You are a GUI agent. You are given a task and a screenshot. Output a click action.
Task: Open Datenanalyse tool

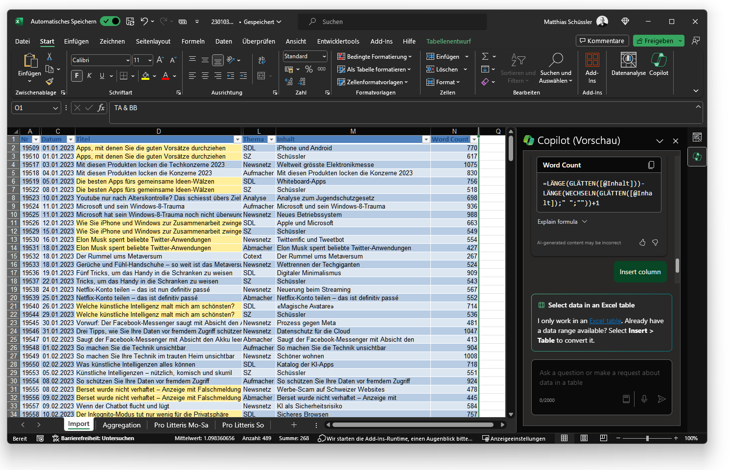click(x=629, y=65)
